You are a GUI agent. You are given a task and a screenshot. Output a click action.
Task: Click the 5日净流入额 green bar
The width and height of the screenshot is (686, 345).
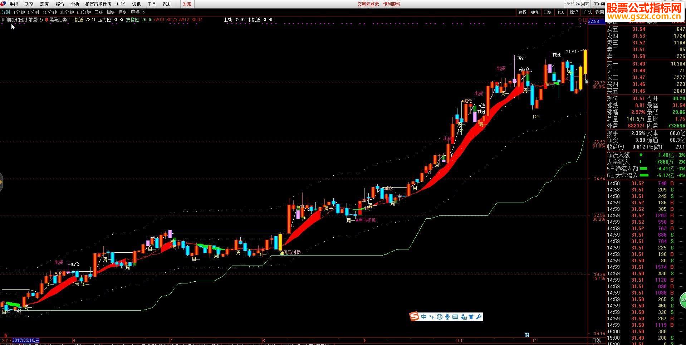pyautogui.click(x=643, y=169)
